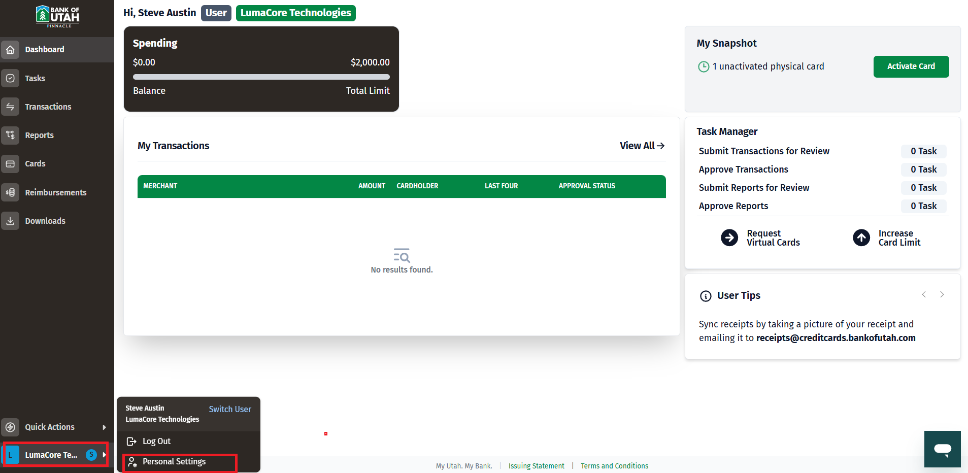Click the Tasks checkmark icon
Image resolution: width=968 pixels, height=473 pixels.
pos(10,78)
